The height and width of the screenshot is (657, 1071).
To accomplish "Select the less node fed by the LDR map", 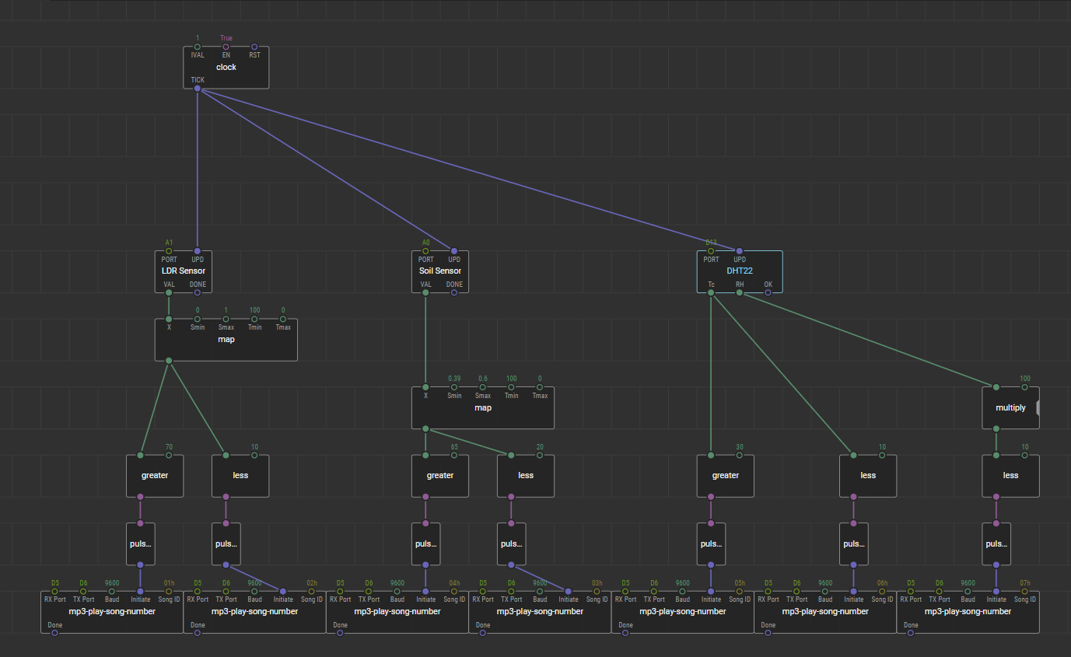I will pyautogui.click(x=240, y=476).
